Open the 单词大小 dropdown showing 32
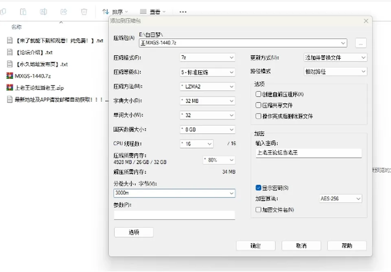 coord(207,115)
